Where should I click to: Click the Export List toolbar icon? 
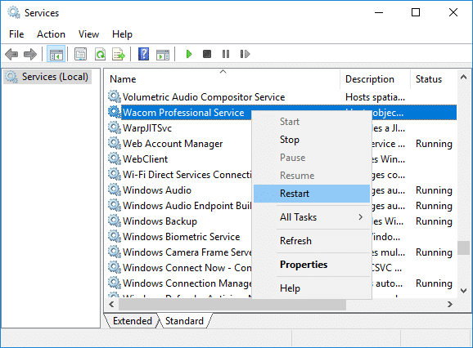[x=119, y=55]
